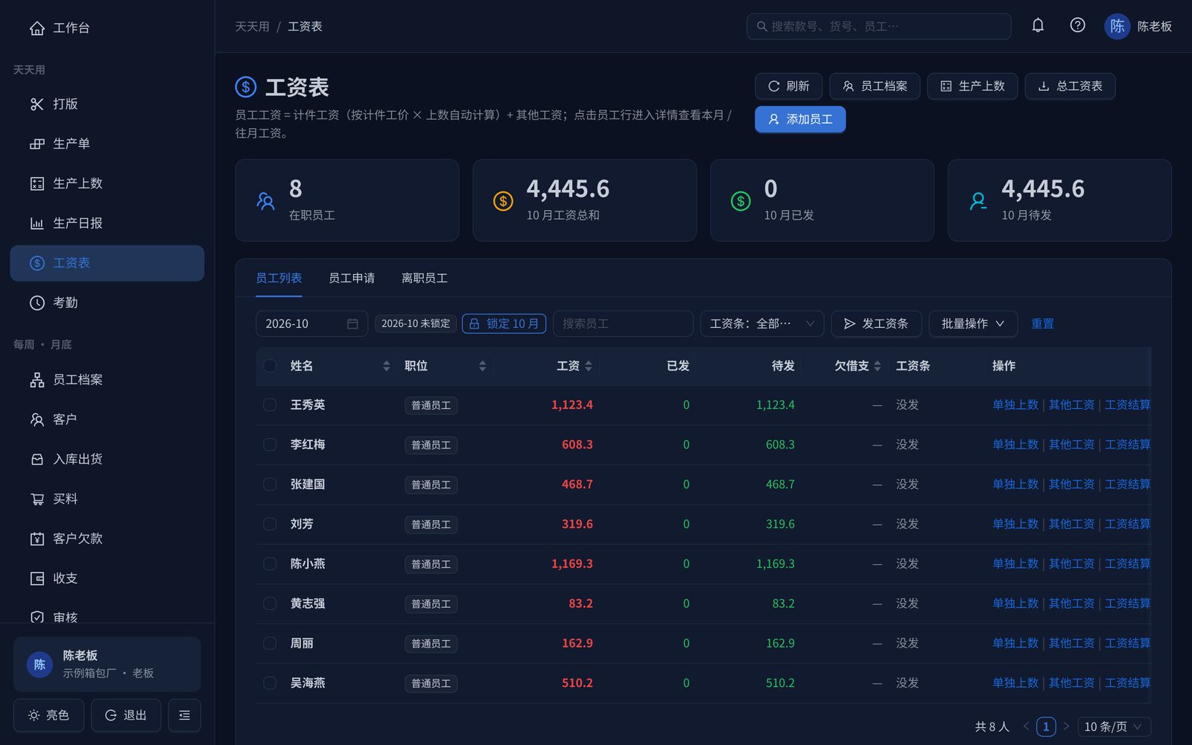Open 客户欠款 in sidebar
The height and width of the screenshot is (745, 1192).
(x=107, y=539)
